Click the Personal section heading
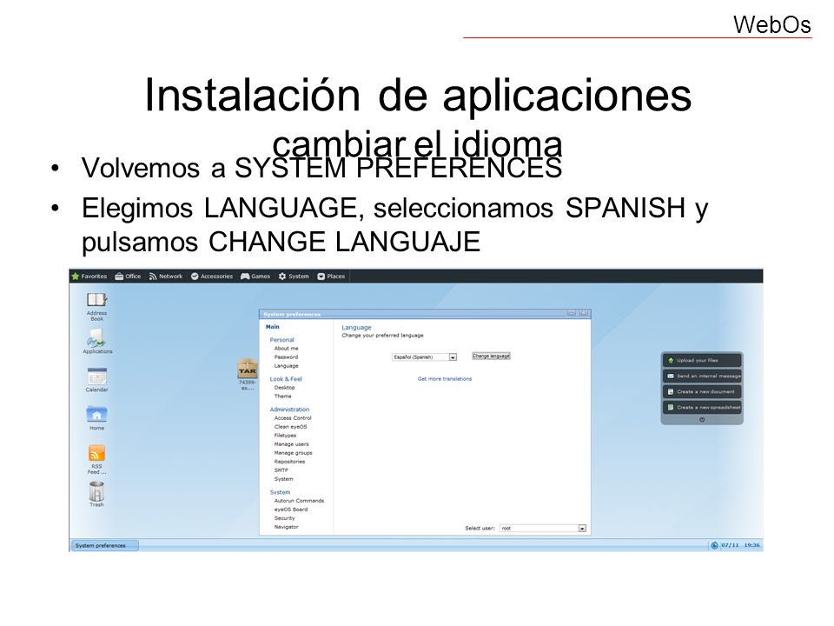834x626 pixels. click(281, 340)
